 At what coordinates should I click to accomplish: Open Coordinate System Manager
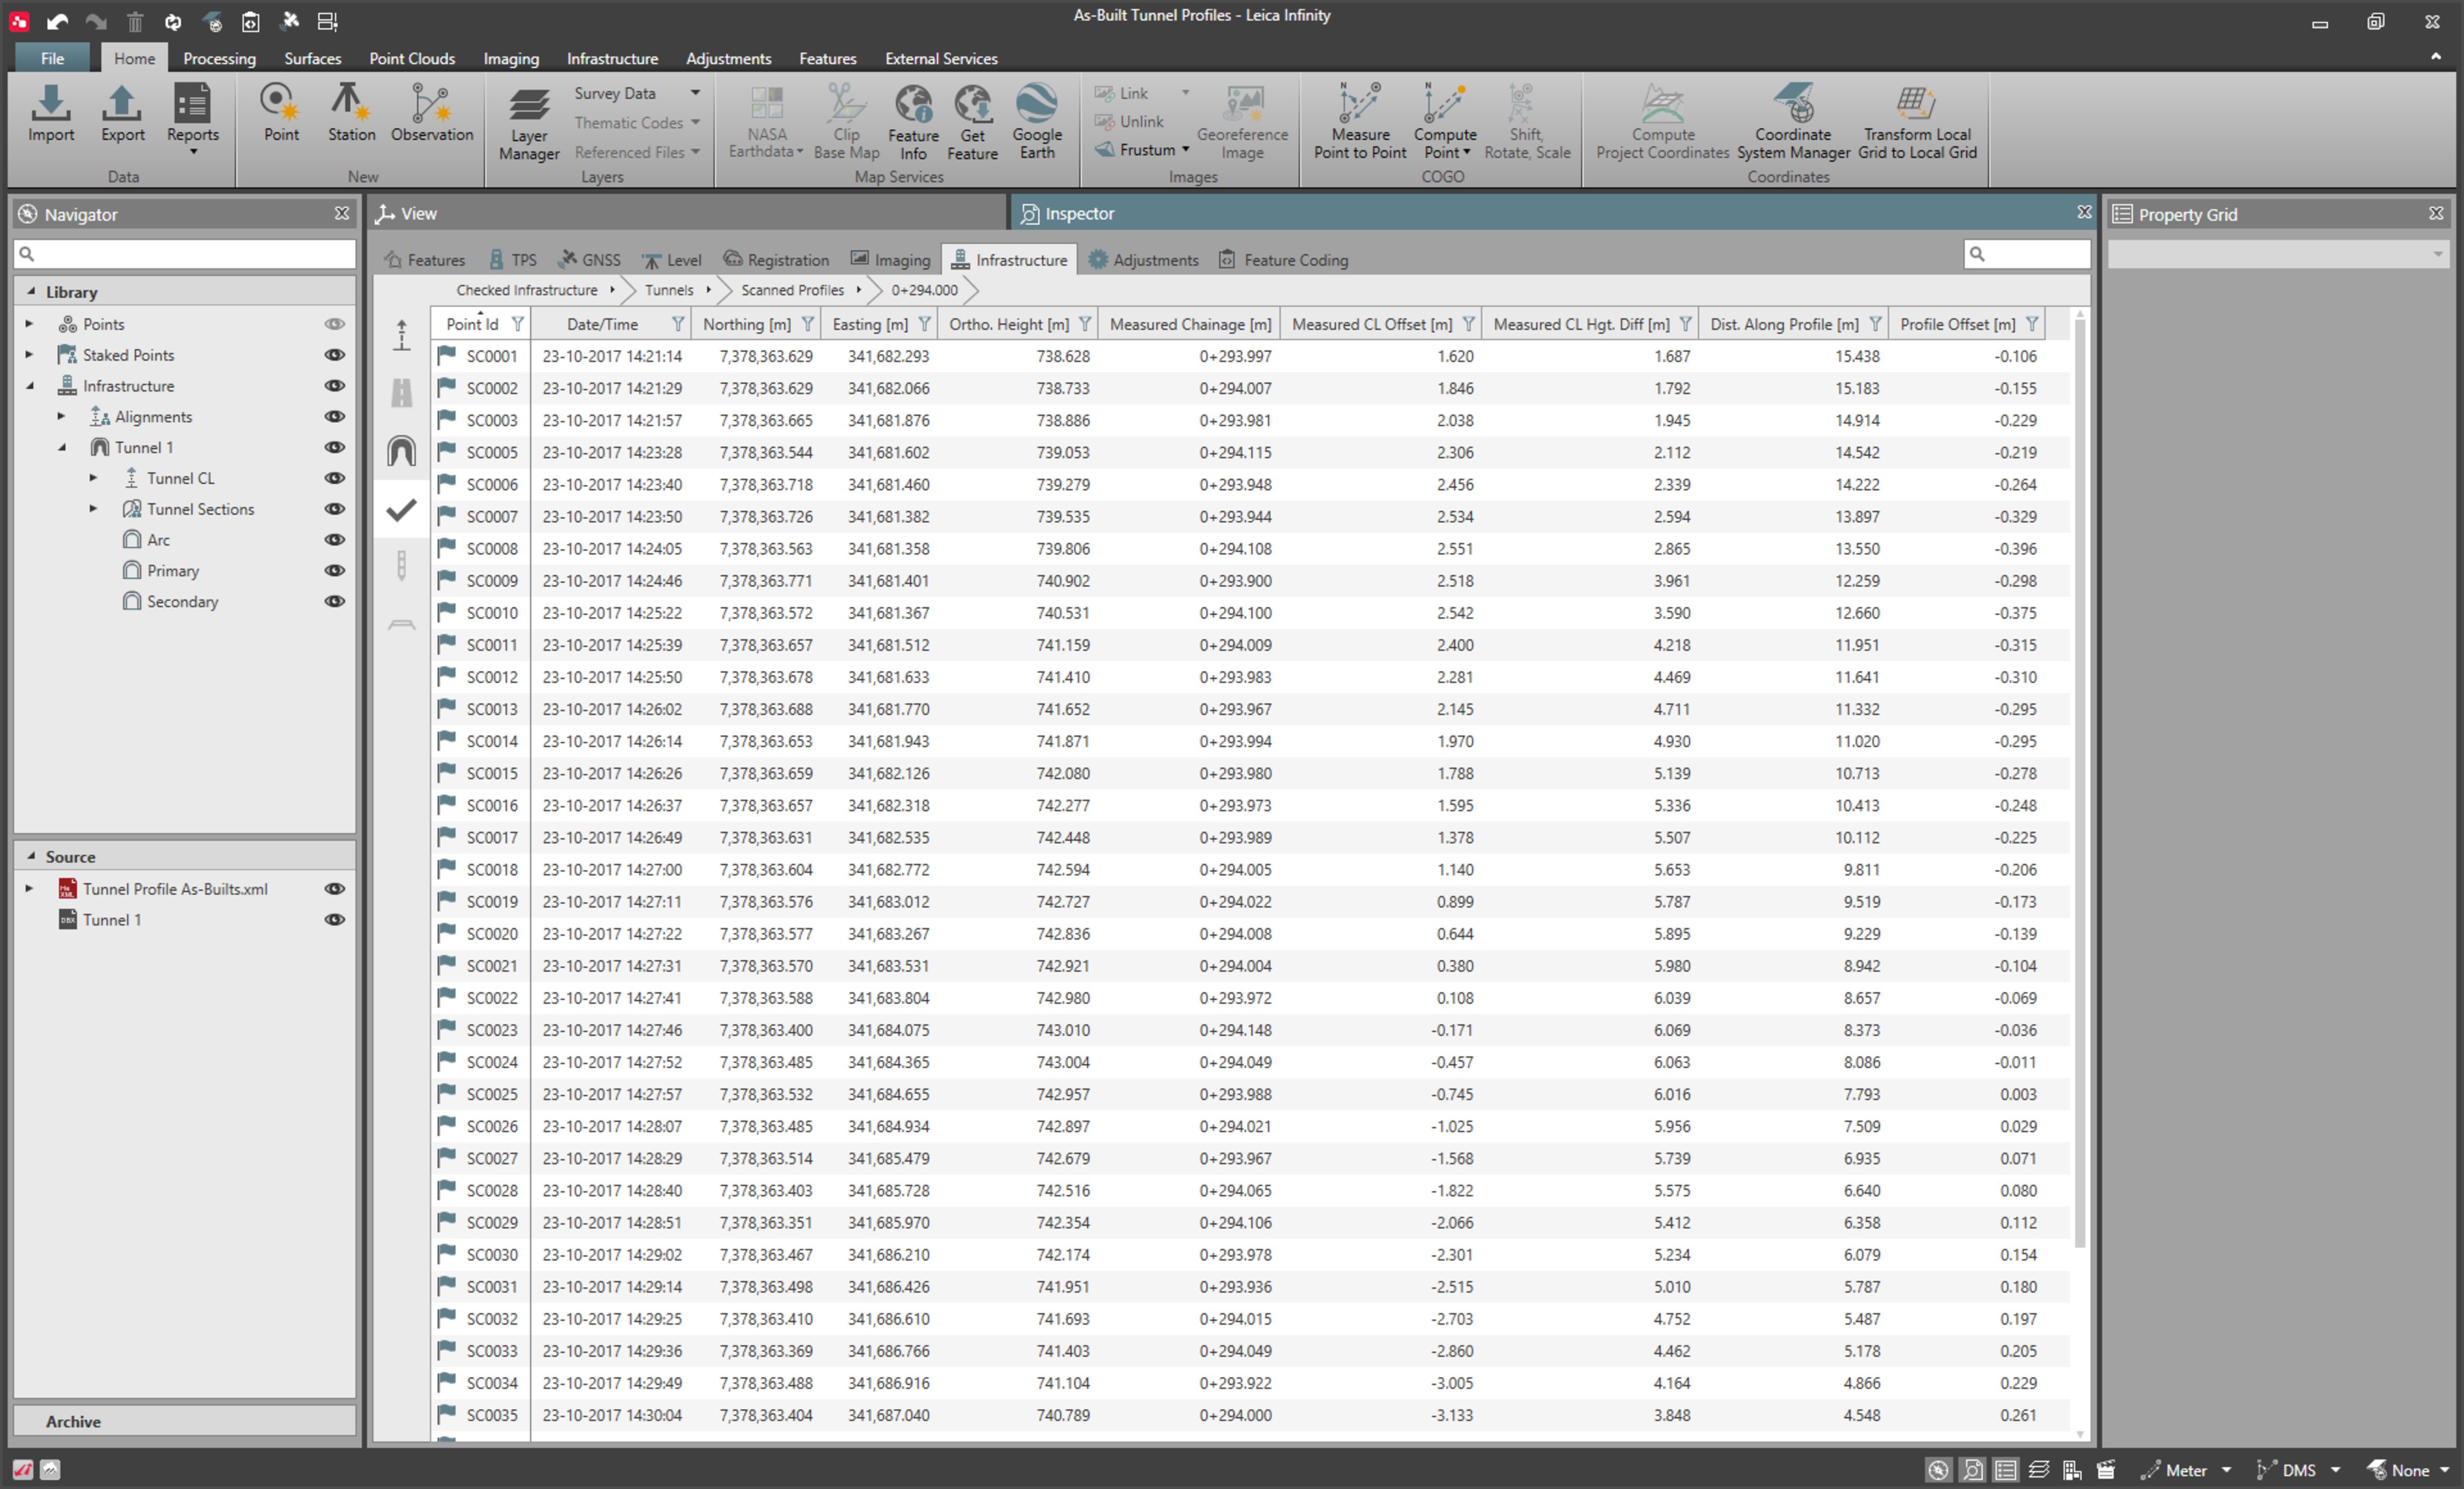[1793, 122]
